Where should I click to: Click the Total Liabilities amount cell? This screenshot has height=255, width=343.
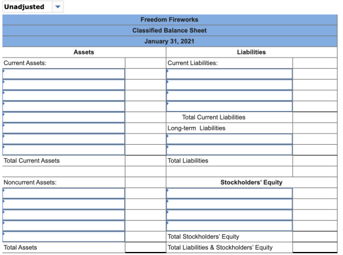[315, 161]
